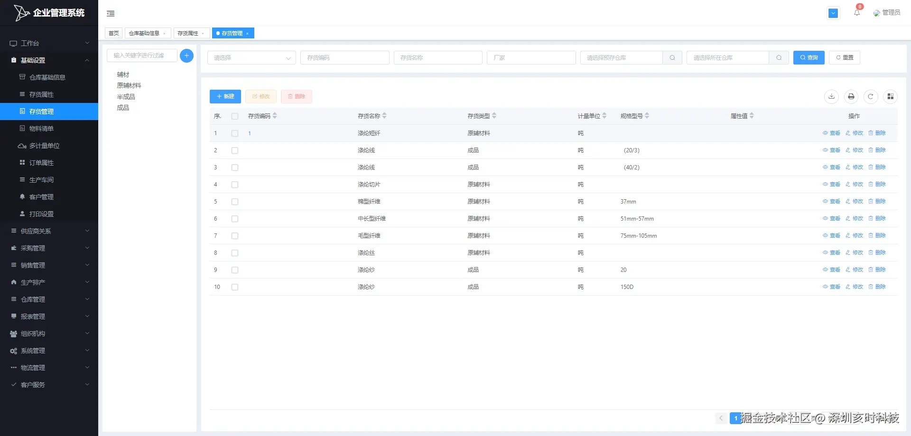Delete row 9 涤纶纱 spec 20

[x=877, y=270]
